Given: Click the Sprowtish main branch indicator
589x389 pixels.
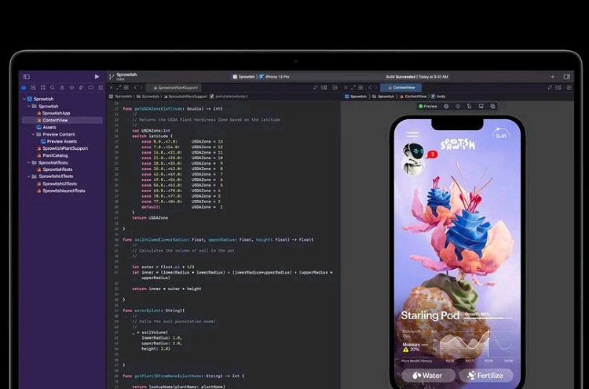Looking at the screenshot, I should [x=123, y=77].
